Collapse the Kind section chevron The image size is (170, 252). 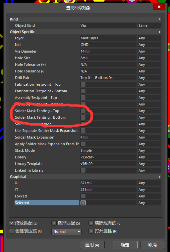coord(159,19)
